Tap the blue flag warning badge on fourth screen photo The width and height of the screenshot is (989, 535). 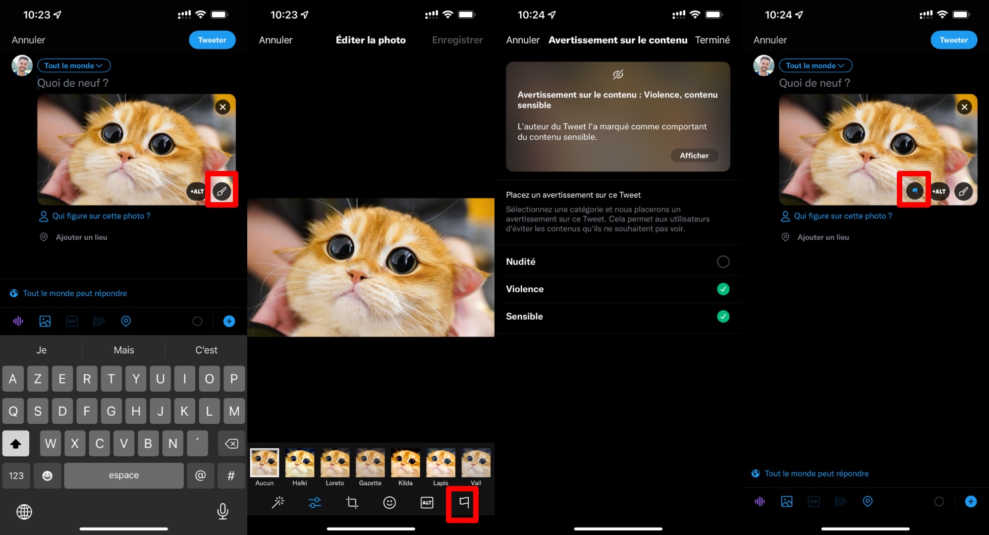click(x=914, y=191)
